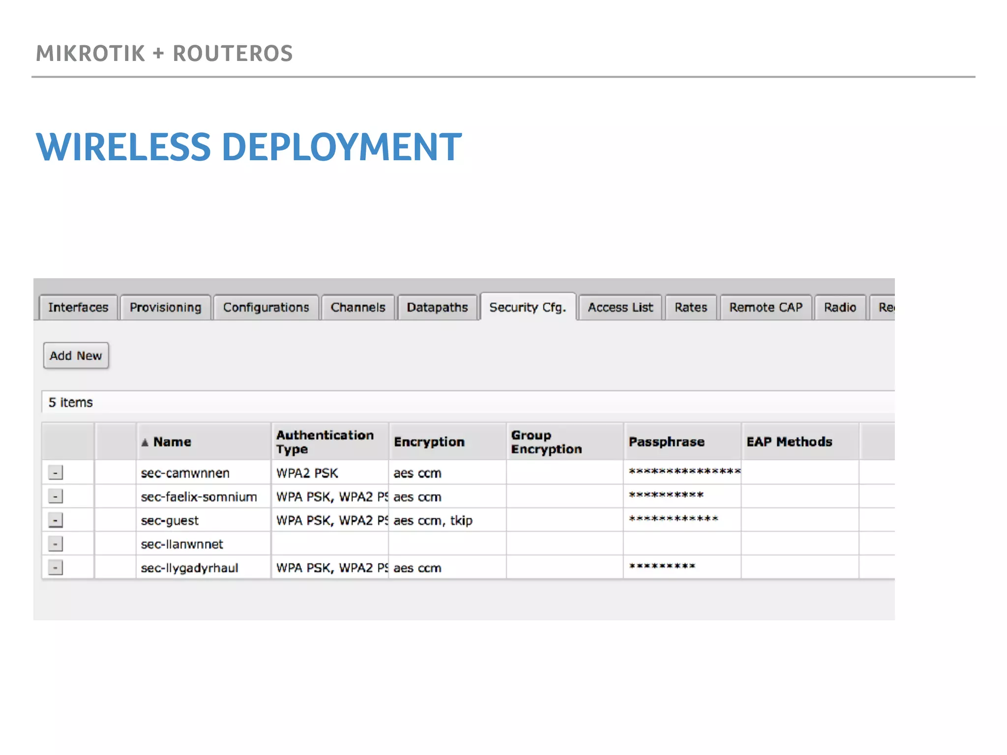This screenshot has height=755, width=1007.
Task: Open the Access List tab
Action: pyautogui.click(x=621, y=307)
